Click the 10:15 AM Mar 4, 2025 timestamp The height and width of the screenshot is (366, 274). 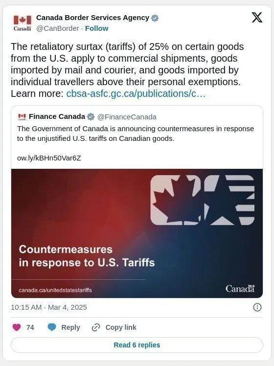tap(49, 307)
